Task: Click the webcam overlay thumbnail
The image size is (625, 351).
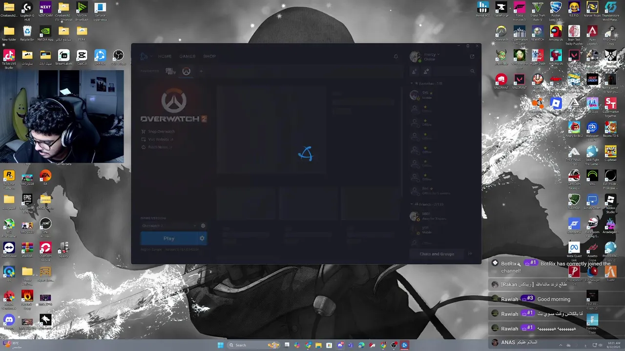Action: click(x=62, y=117)
